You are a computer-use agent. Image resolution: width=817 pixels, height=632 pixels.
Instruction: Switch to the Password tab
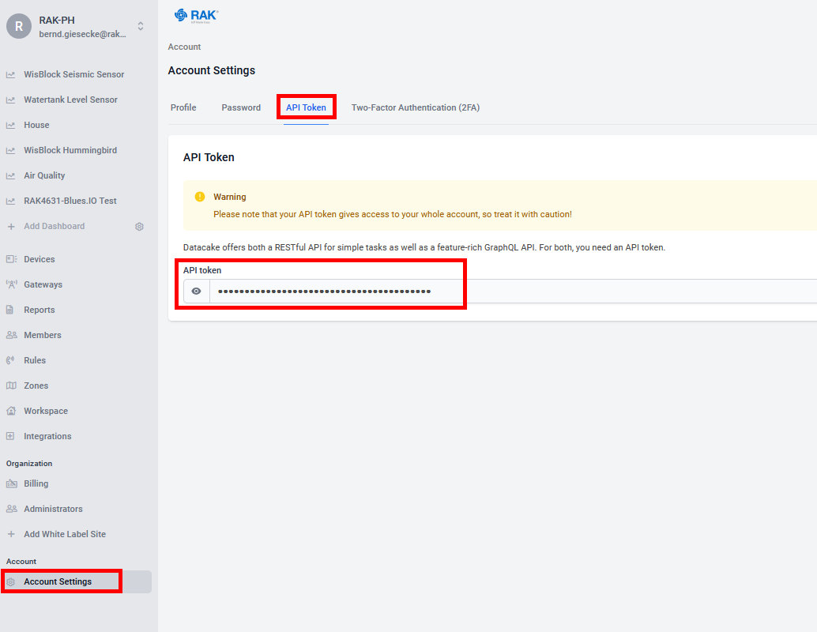click(241, 107)
